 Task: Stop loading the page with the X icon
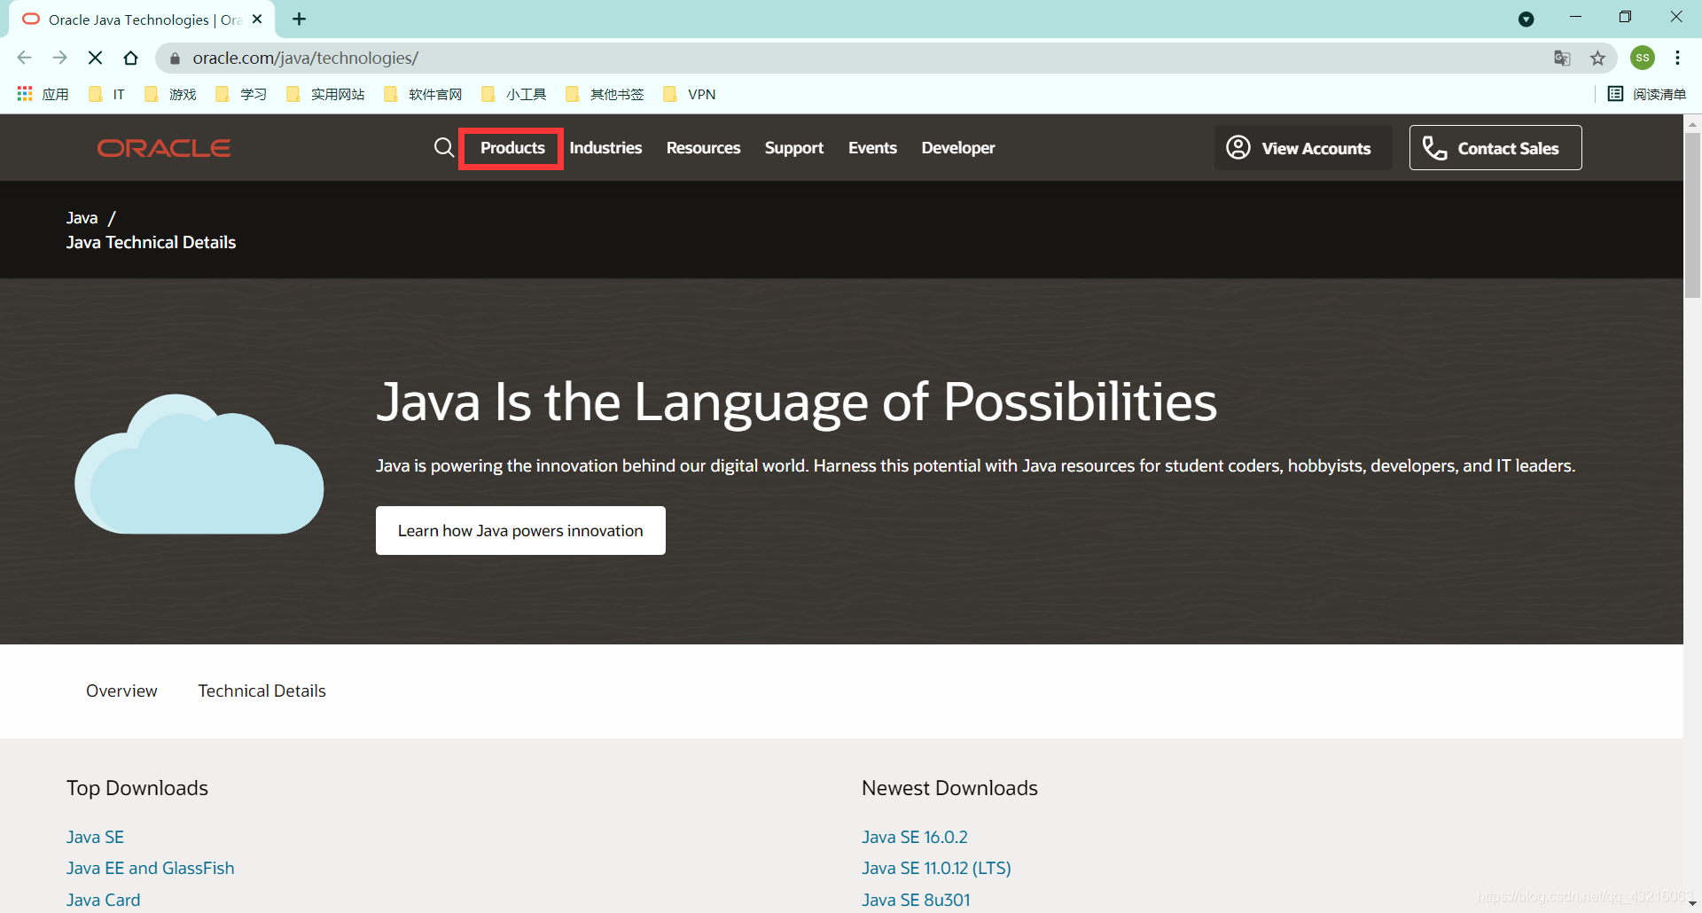pos(95,58)
